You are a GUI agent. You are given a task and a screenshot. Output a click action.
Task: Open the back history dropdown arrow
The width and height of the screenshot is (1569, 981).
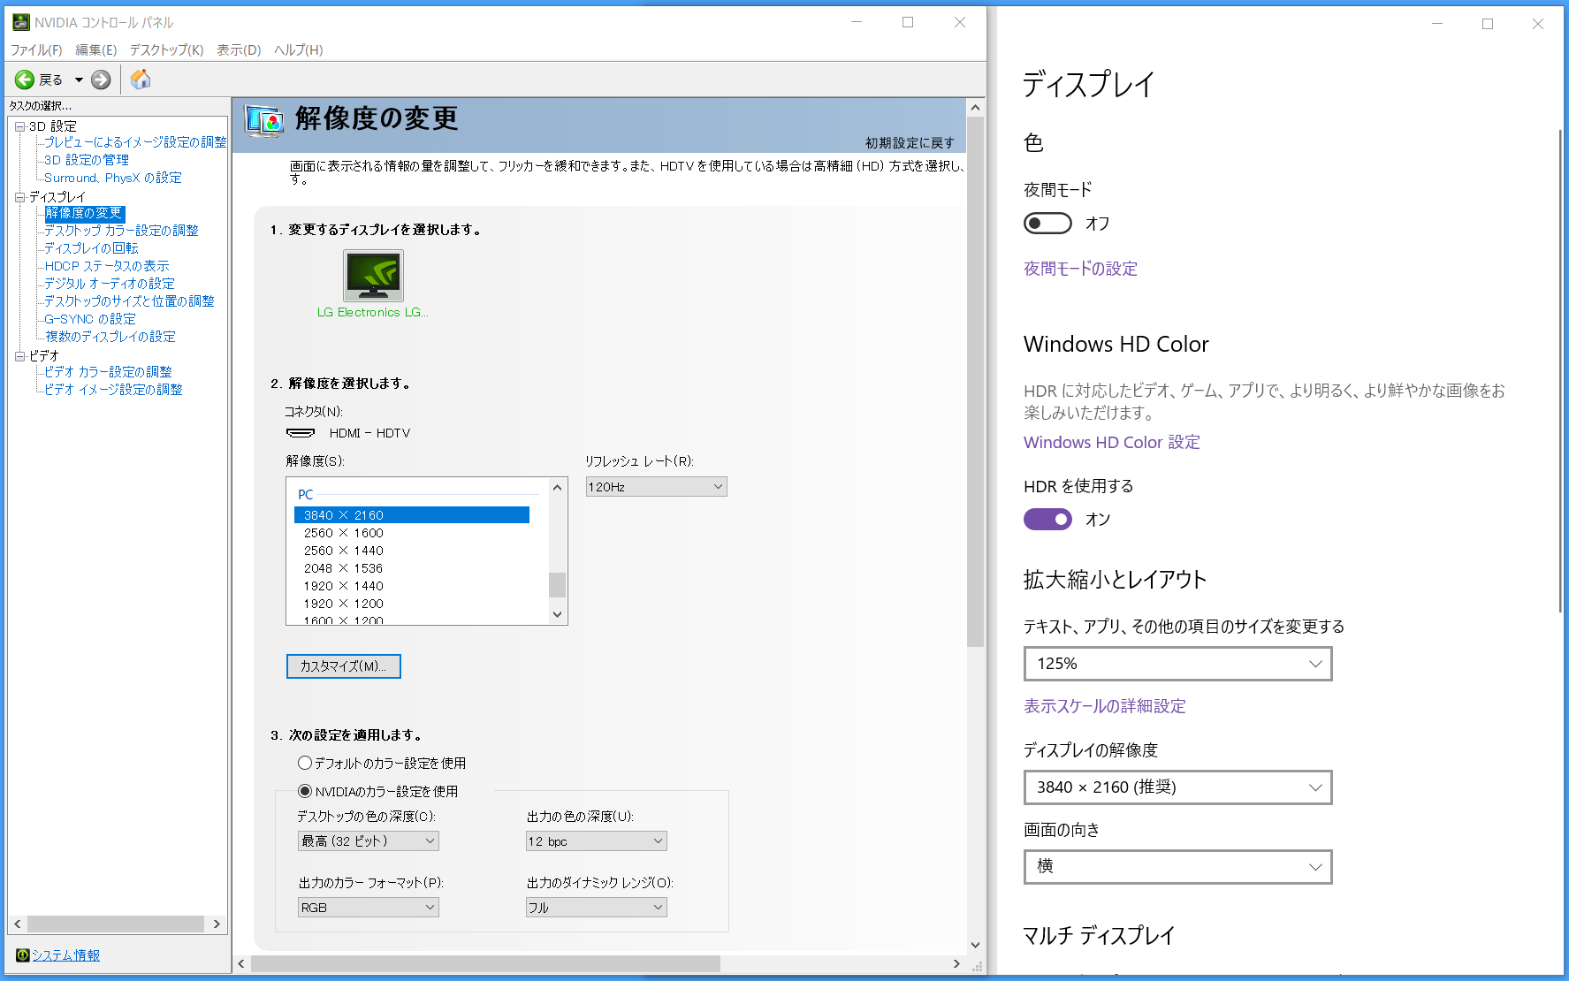click(79, 80)
